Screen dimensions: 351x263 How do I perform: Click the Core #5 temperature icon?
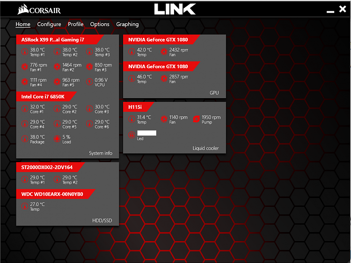click(57, 124)
